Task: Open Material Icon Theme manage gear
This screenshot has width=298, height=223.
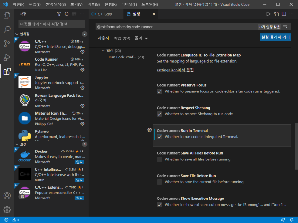Action: pos(82,124)
